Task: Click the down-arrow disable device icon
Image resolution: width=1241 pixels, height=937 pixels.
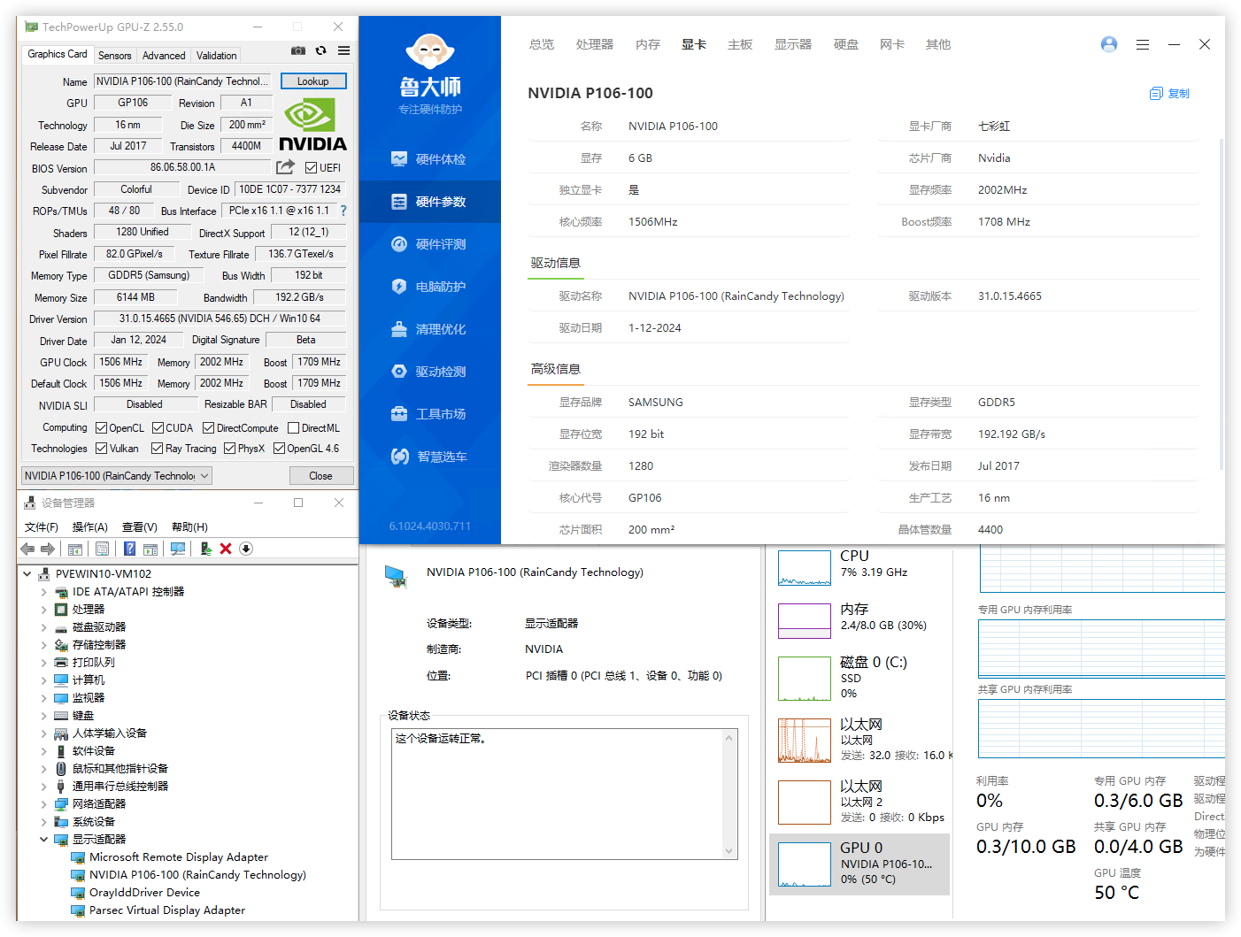Action: click(x=246, y=549)
